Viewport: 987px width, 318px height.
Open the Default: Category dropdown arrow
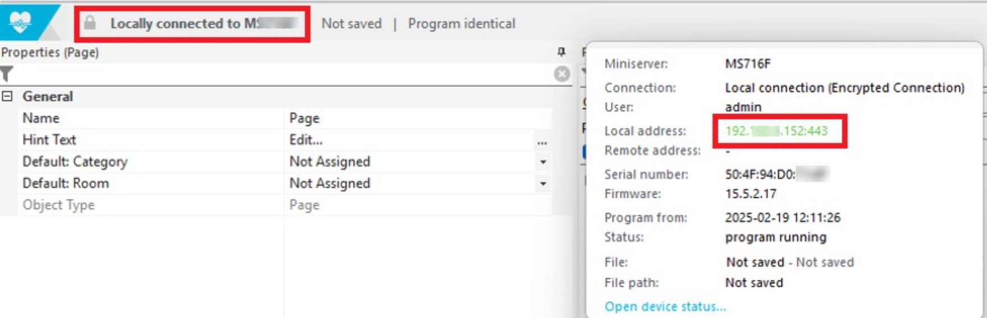(x=543, y=162)
